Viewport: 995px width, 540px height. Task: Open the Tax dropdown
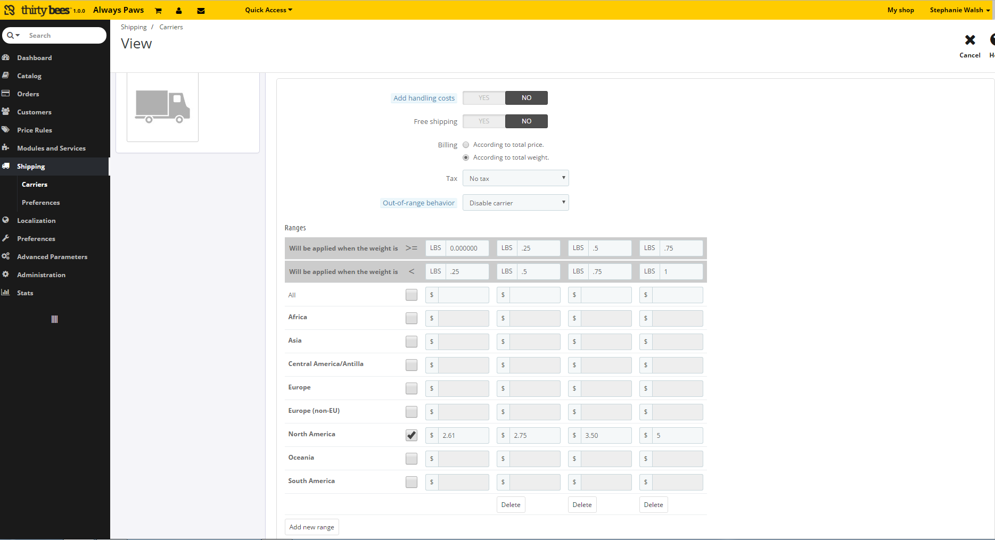tap(516, 178)
